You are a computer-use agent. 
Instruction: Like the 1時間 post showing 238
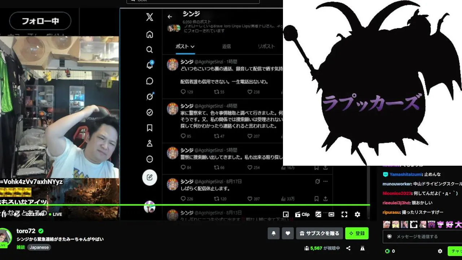(253, 92)
